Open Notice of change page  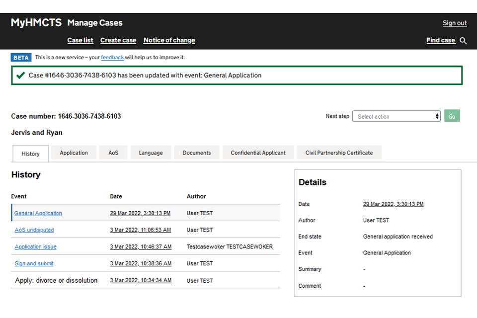click(x=169, y=40)
